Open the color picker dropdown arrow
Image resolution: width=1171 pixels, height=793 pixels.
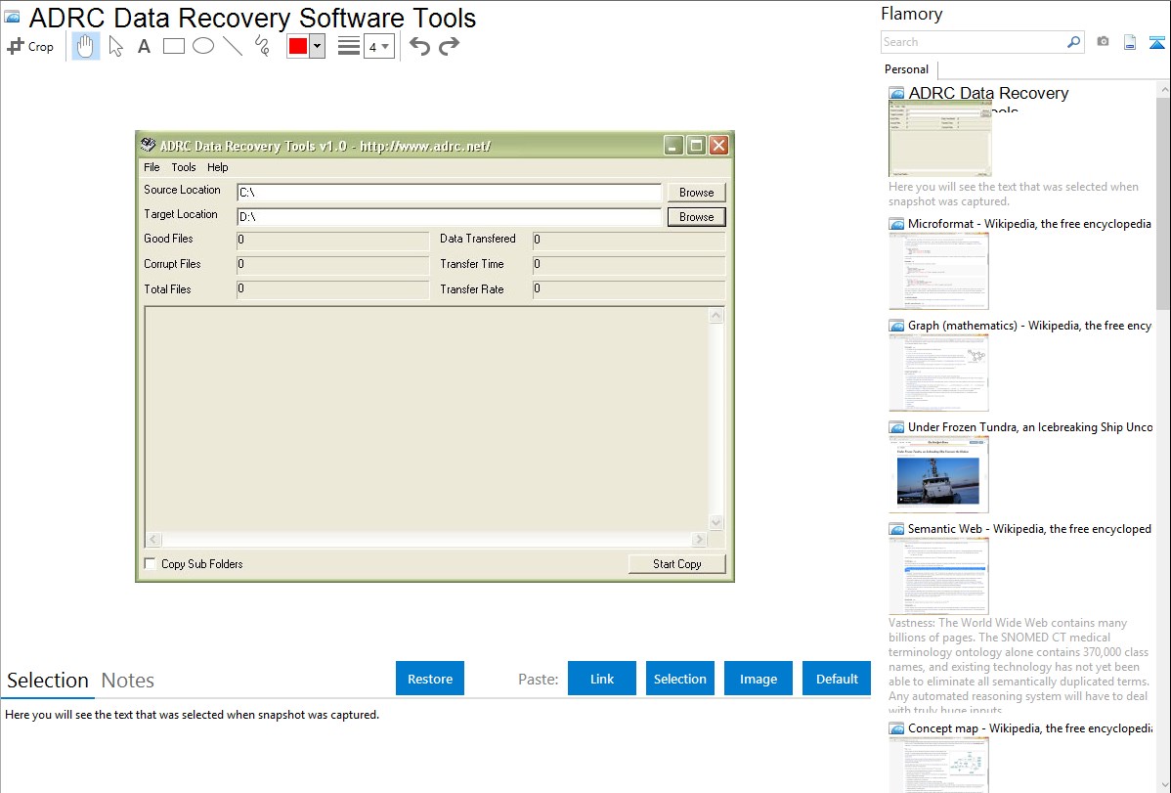point(317,46)
